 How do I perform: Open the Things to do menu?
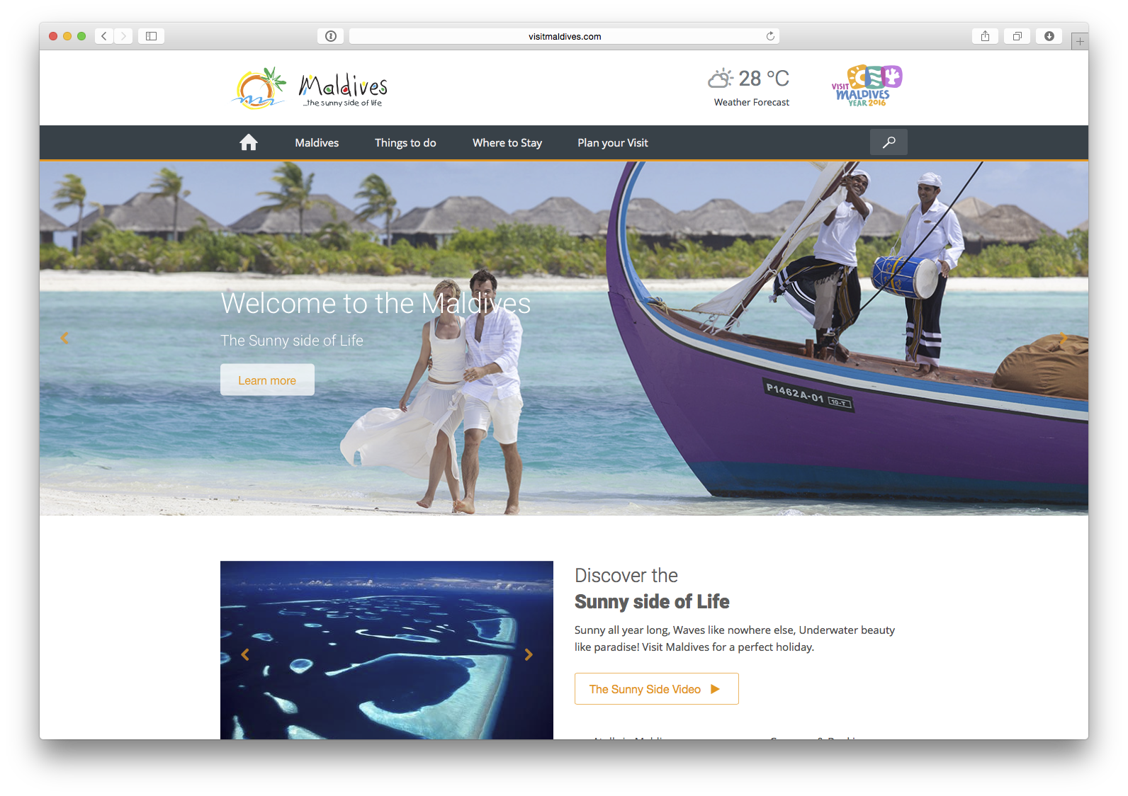click(405, 142)
